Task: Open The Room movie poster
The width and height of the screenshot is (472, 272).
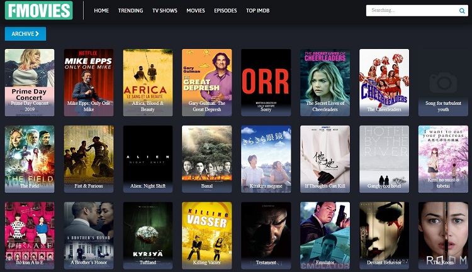Action: click(x=443, y=236)
